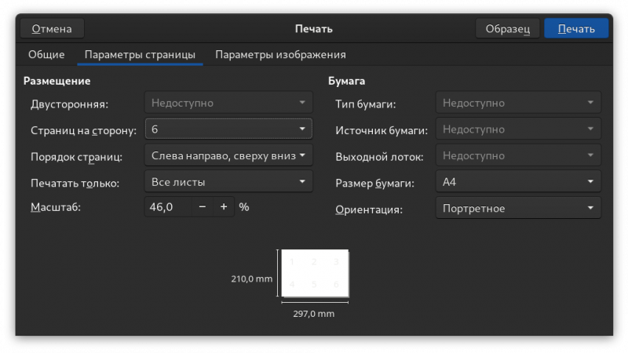The image size is (628, 353).
Task: Switch to the Общие tab
Action: coord(46,54)
